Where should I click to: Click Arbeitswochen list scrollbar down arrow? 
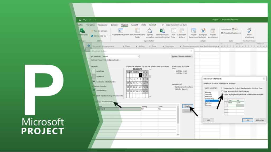pos(178,134)
